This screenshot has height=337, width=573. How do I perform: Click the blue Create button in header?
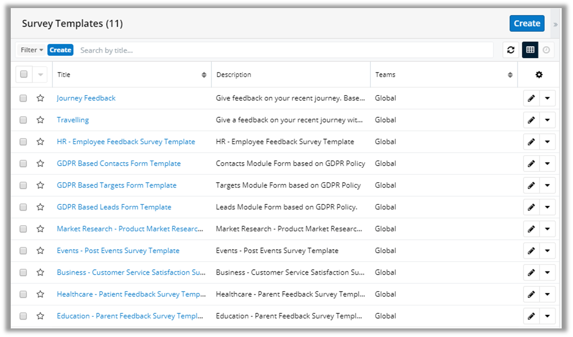click(x=527, y=24)
